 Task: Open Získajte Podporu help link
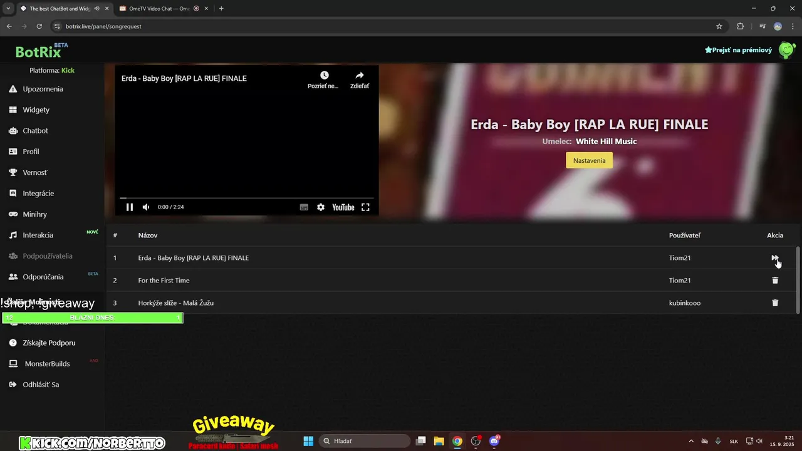pyautogui.click(x=49, y=343)
